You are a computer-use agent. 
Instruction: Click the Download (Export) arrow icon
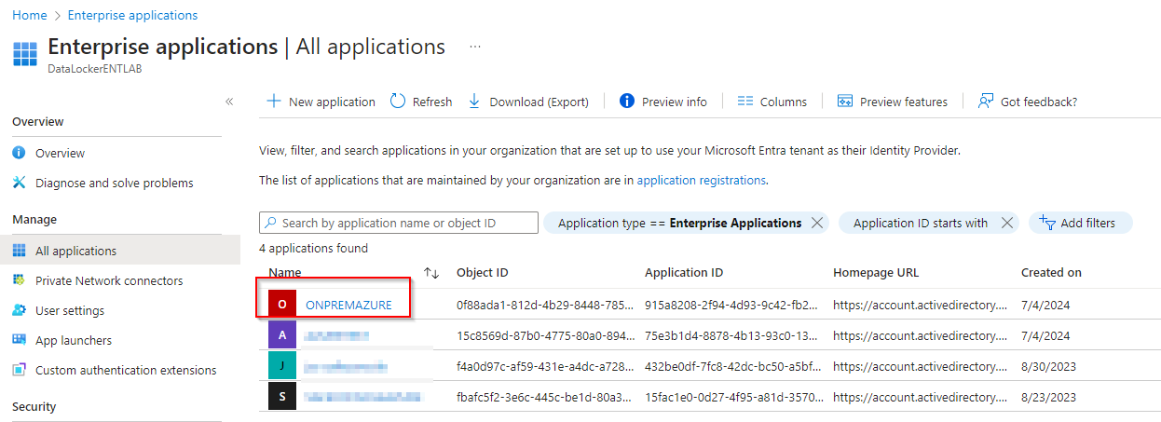pyautogui.click(x=474, y=102)
